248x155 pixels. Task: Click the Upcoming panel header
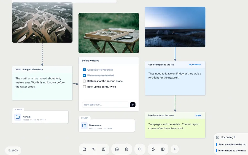228,137
